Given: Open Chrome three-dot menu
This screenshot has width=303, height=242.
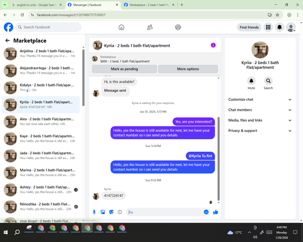Looking at the screenshot, I should pyautogui.click(x=298, y=15).
